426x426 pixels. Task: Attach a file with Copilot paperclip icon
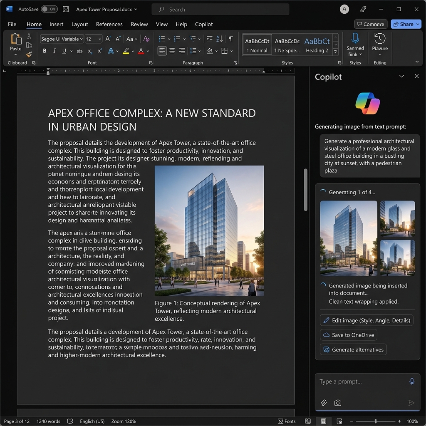pyautogui.click(x=324, y=402)
